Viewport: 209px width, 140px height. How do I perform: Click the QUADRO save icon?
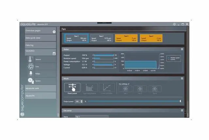(54, 54)
